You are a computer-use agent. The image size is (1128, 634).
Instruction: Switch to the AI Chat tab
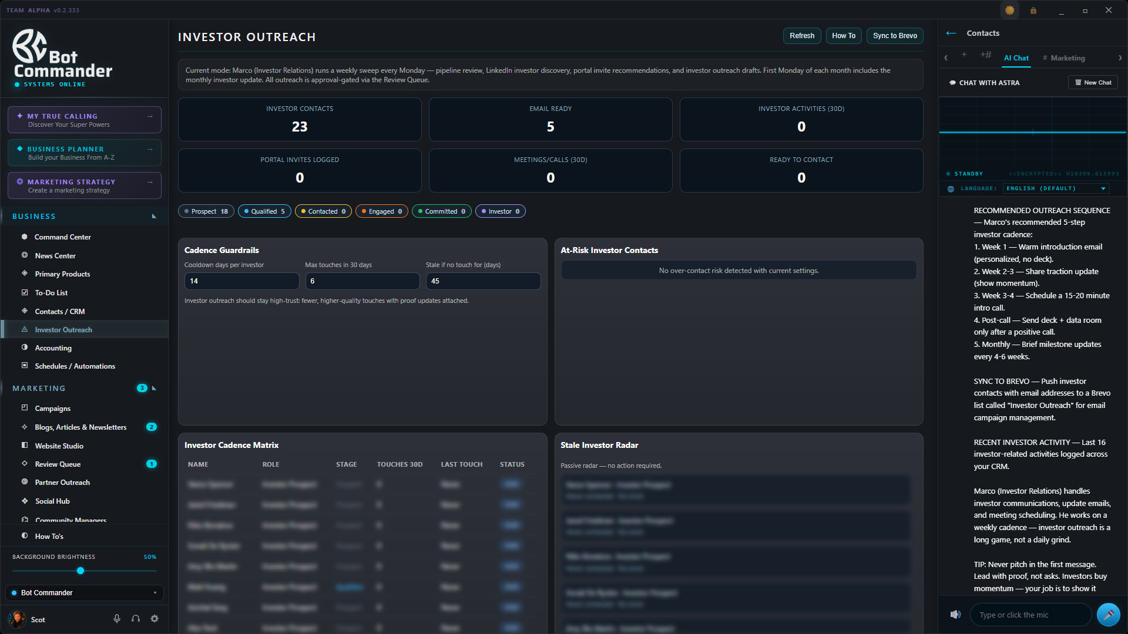(x=1016, y=58)
